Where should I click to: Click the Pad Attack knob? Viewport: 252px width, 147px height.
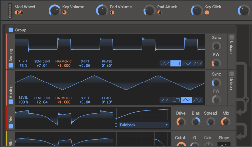149,10
